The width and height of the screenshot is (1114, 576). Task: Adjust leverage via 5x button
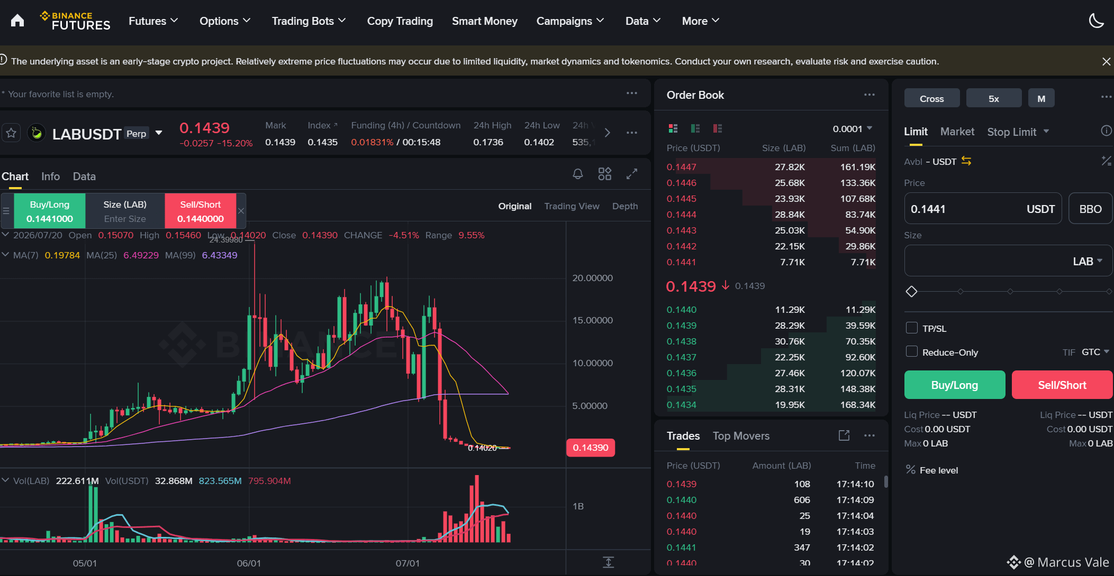coord(993,98)
